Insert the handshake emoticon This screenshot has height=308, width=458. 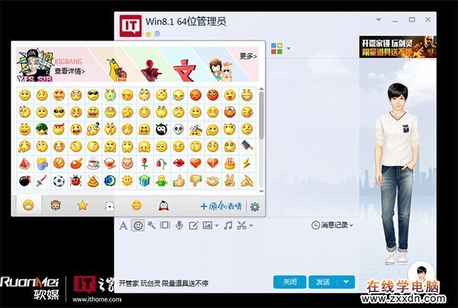coord(213,182)
